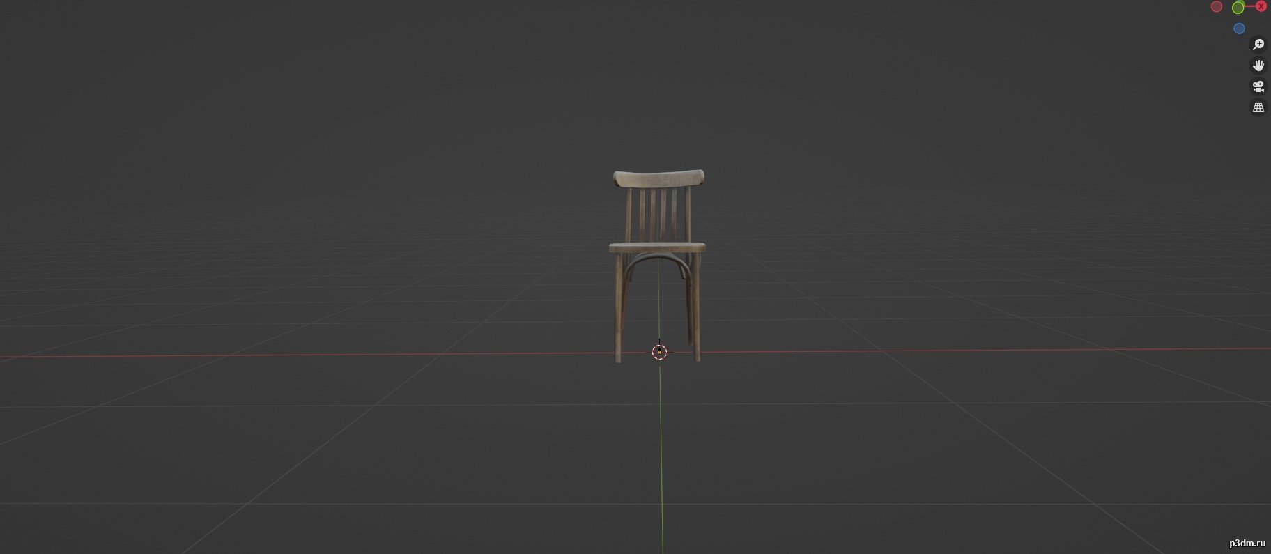Activate the pan hand navigation icon
The width and height of the screenshot is (1271, 554).
point(1258,66)
